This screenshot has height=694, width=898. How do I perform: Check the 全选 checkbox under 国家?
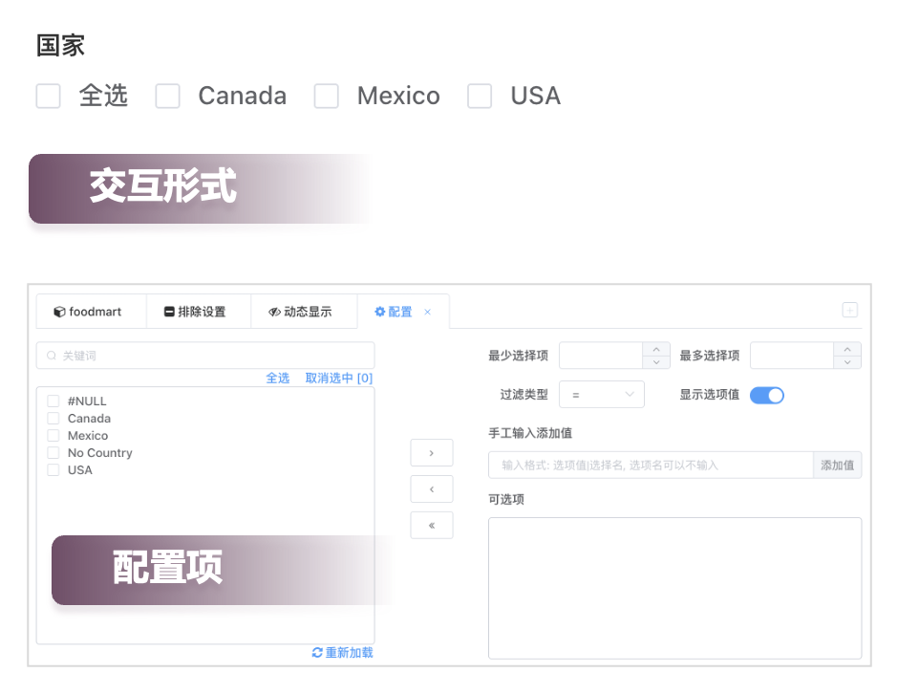[48, 96]
